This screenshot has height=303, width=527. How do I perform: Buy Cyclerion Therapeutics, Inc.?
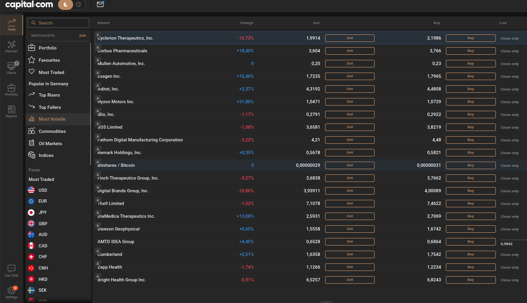[x=470, y=38]
